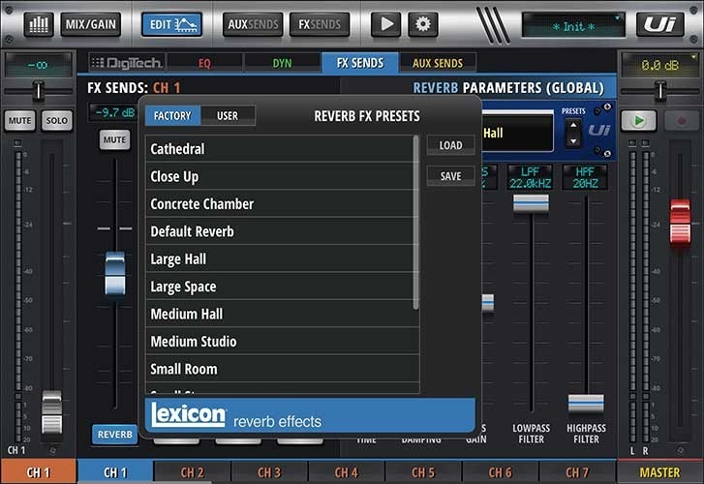Click the LOAD preset button
The height and width of the screenshot is (484, 704).
(451, 145)
